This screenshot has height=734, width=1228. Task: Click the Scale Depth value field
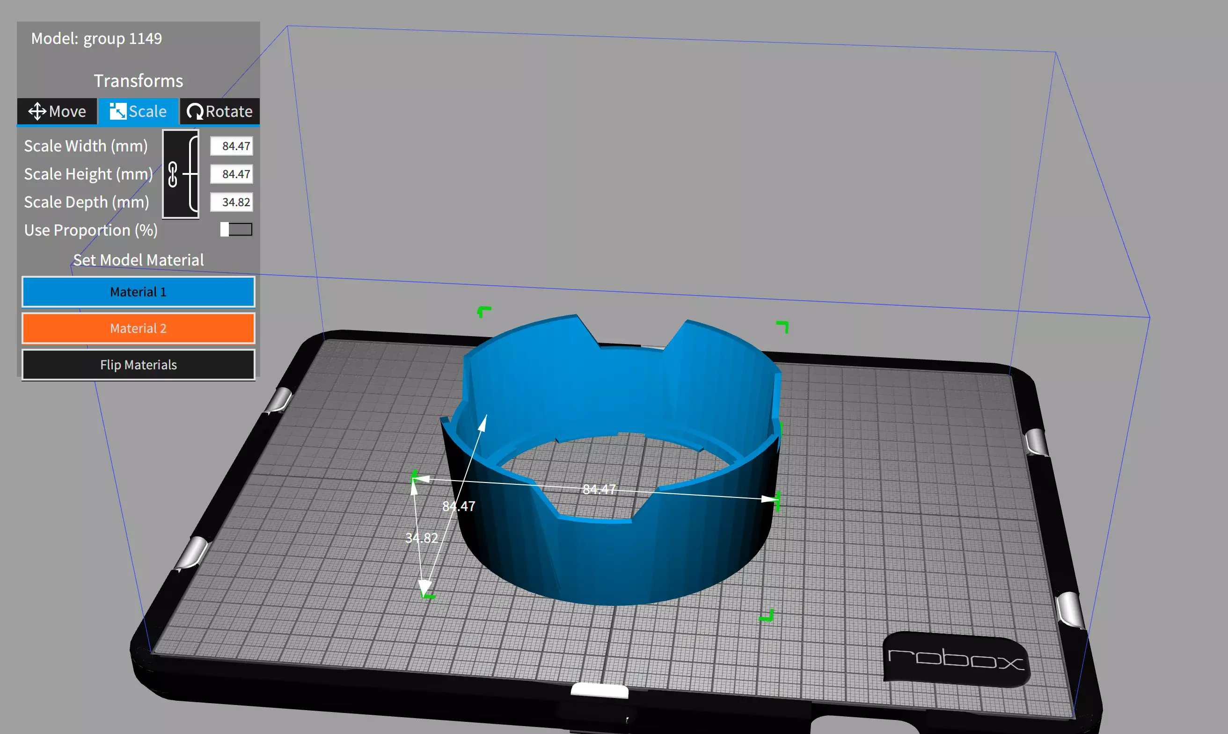coord(232,202)
